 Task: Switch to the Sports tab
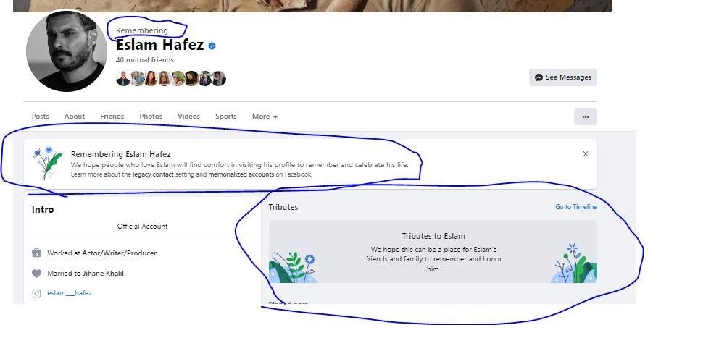tap(226, 117)
